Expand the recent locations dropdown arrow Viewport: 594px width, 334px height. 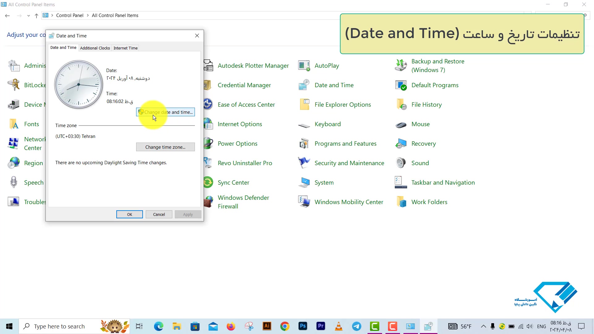click(28, 15)
